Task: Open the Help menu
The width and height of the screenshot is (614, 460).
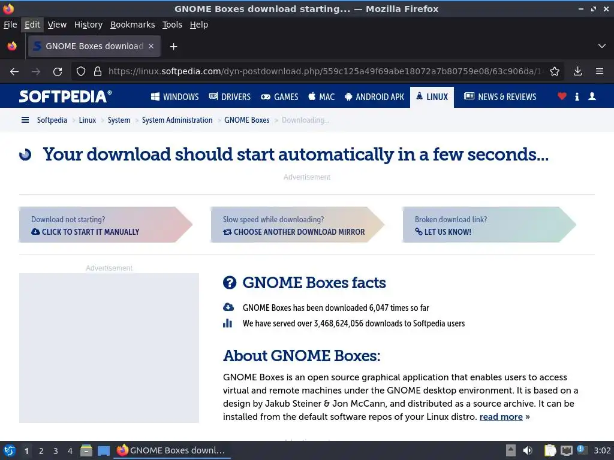Action: pos(199,25)
